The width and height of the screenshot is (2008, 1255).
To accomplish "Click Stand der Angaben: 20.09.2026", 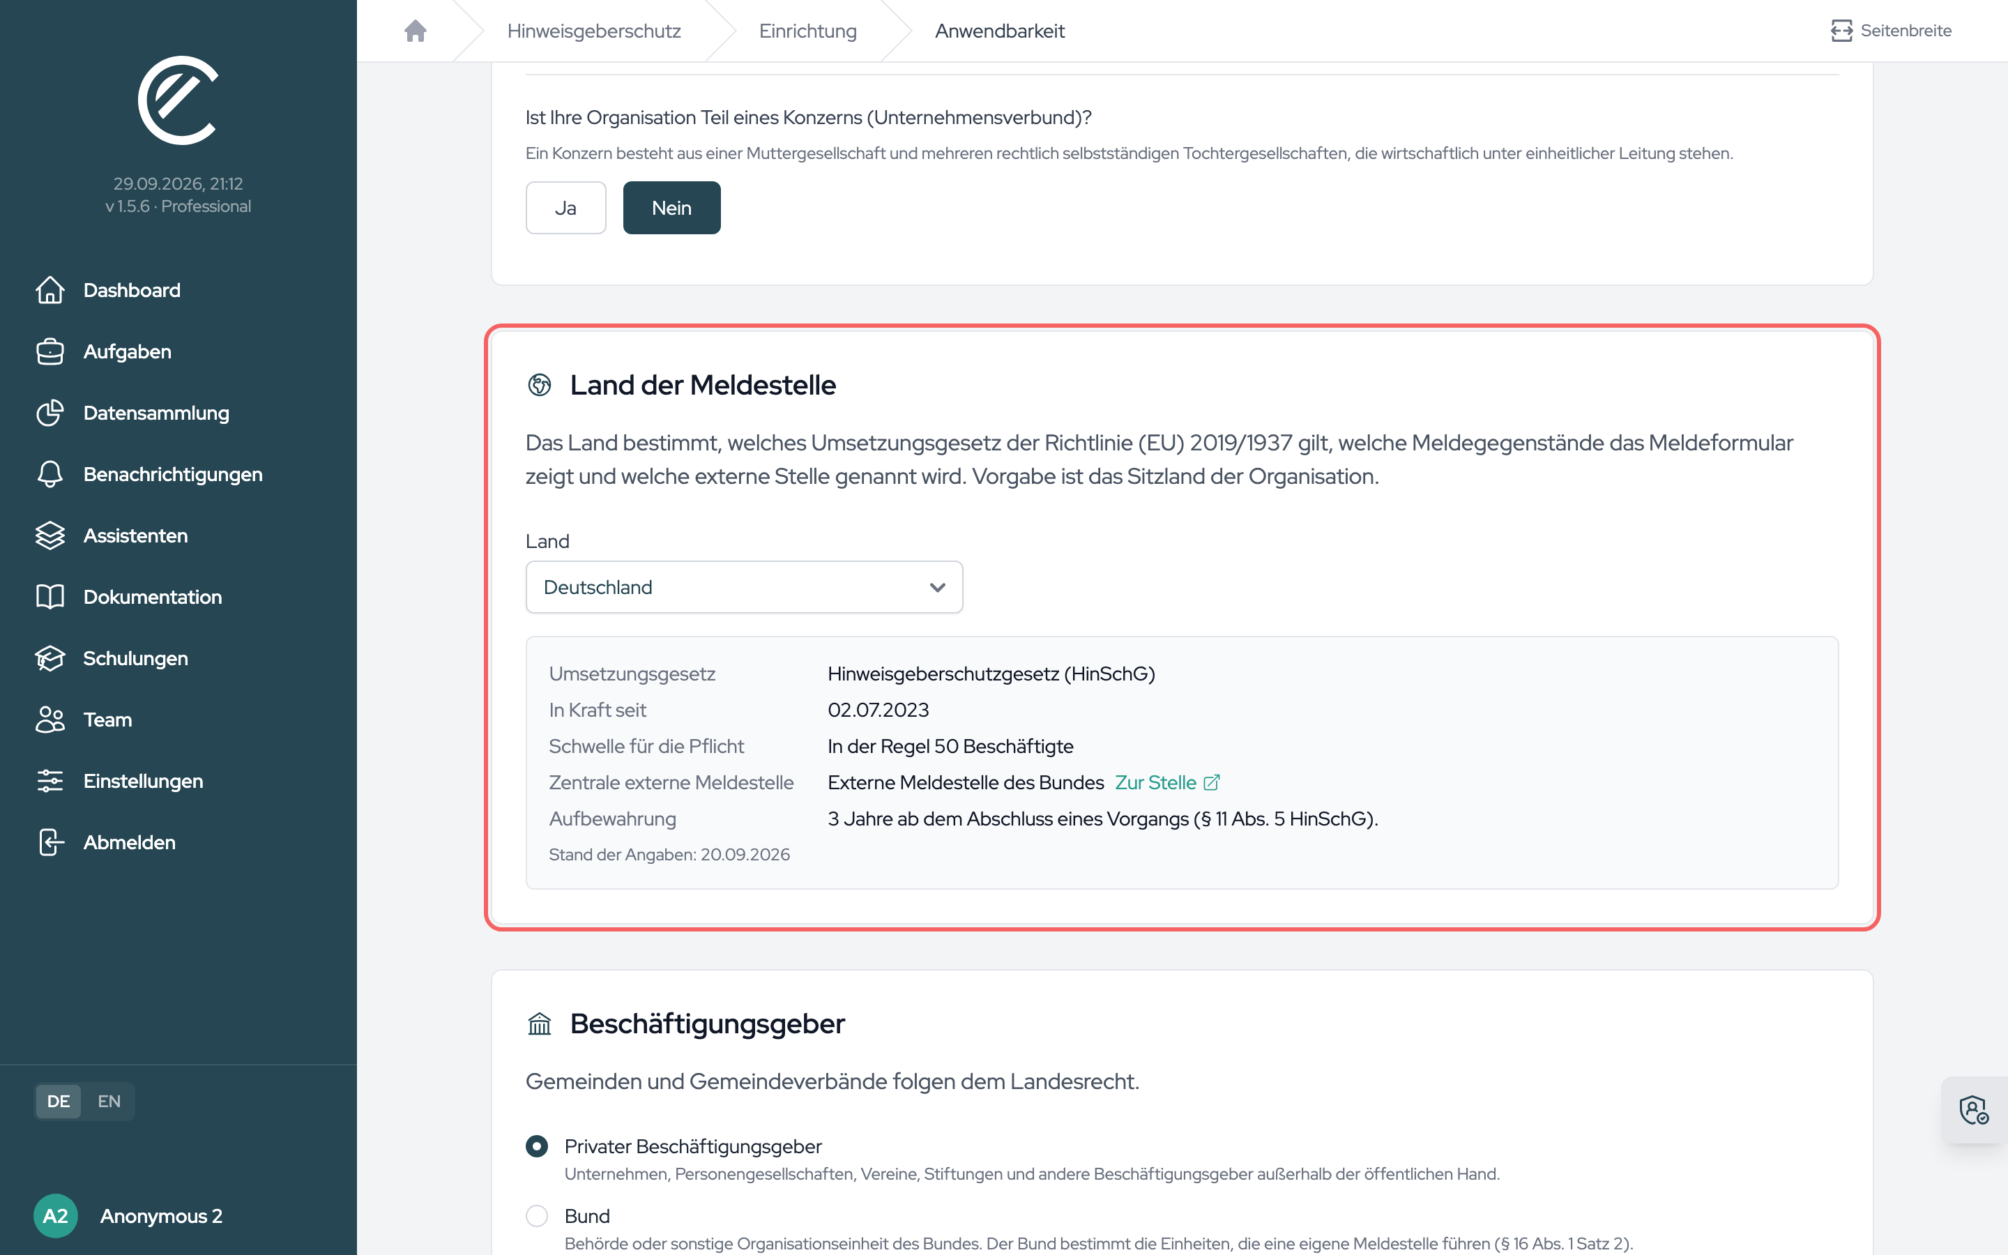I will tap(669, 854).
